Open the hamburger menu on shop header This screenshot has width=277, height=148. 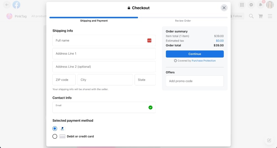[x=270, y=16]
